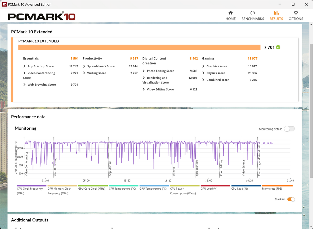Click the Options gear icon
313x229 pixels.
[296, 13]
